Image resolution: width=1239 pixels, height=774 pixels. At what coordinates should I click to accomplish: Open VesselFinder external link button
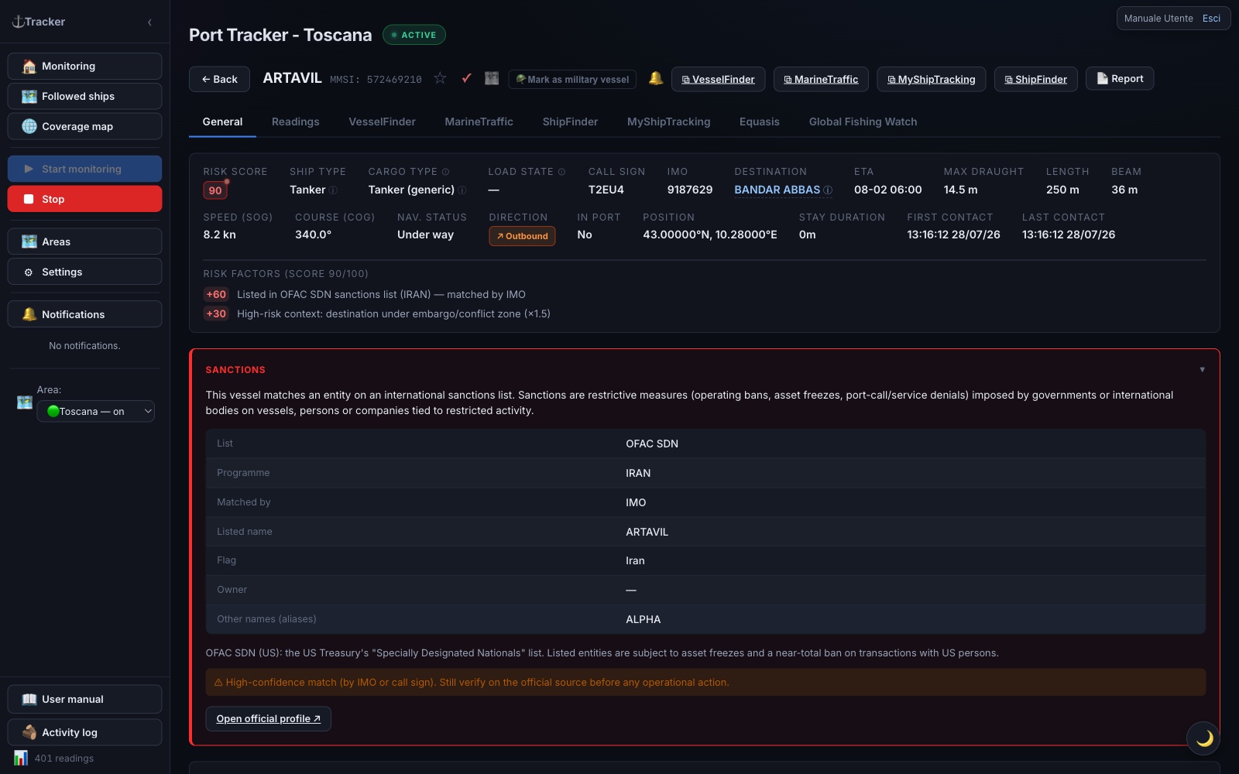pyautogui.click(x=718, y=79)
